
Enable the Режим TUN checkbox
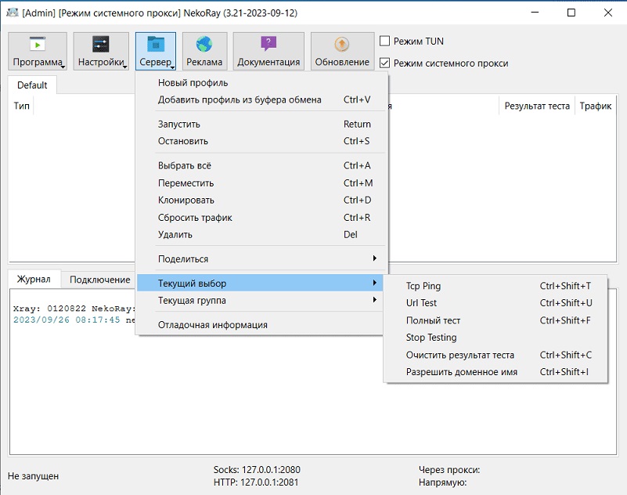(384, 41)
